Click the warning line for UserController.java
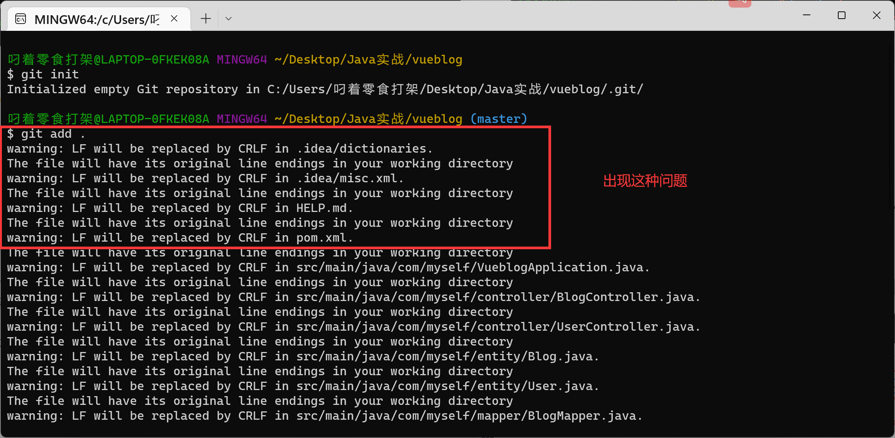Screen dimensions: 895x438 tap(354, 327)
